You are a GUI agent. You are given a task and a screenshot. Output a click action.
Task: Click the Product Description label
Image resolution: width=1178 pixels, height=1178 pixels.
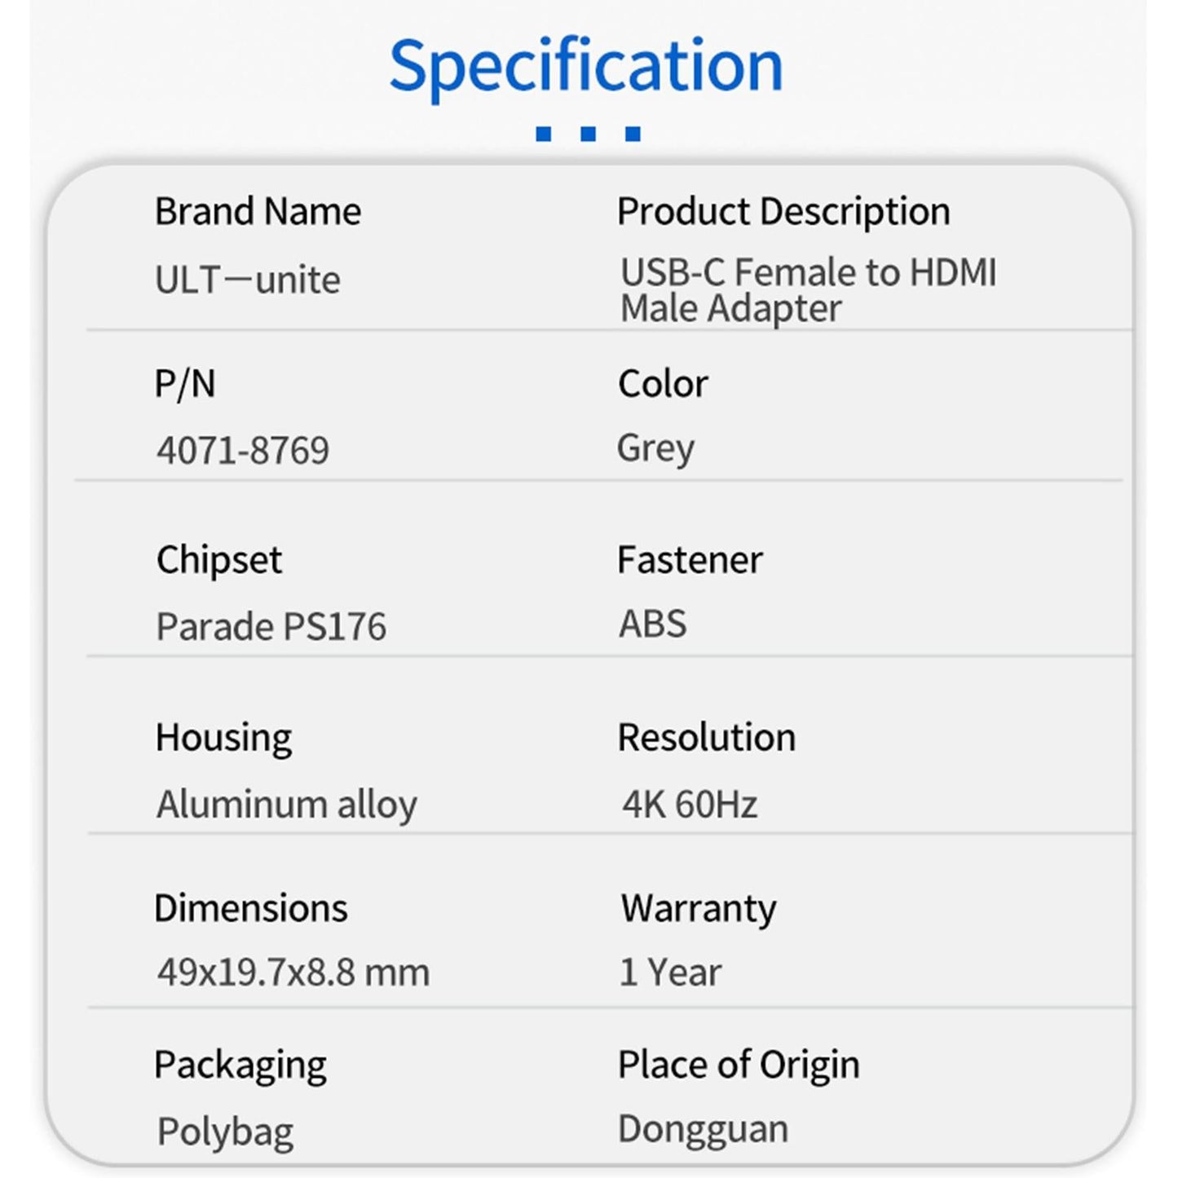[783, 211]
